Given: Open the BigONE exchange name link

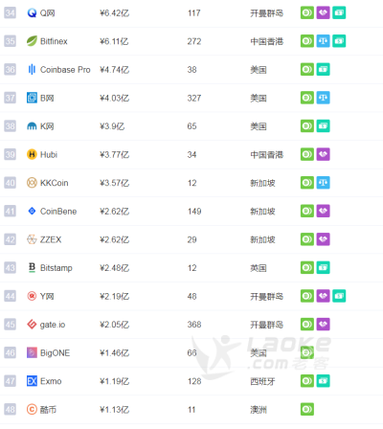Looking at the screenshot, I should click(x=55, y=353).
